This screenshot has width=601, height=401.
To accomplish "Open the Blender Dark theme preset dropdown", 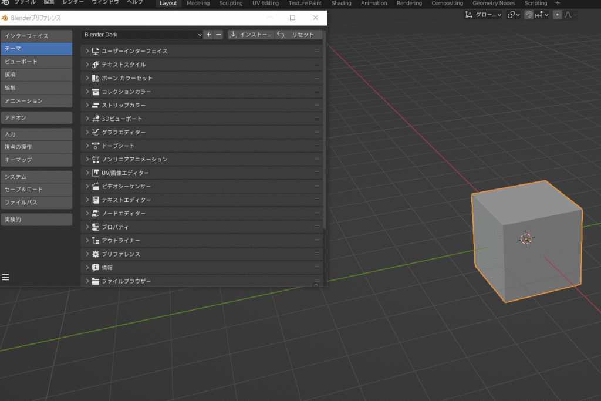I will coord(141,34).
